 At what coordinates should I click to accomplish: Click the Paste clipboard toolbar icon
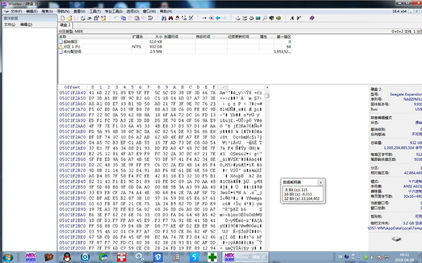coord(137,18)
